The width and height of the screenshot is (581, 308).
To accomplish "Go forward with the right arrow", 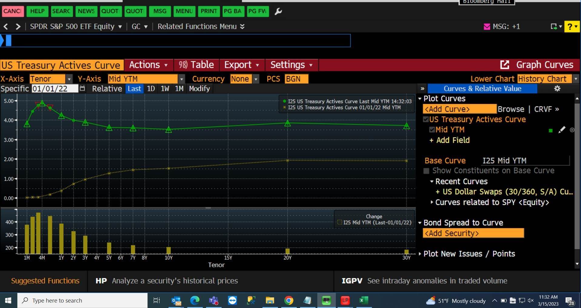I will point(18,27).
